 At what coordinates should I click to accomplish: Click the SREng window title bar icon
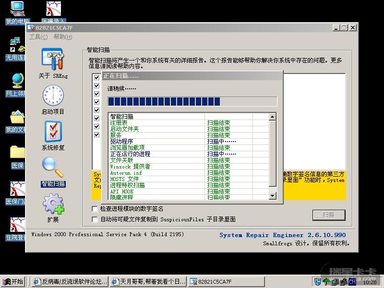(31, 28)
